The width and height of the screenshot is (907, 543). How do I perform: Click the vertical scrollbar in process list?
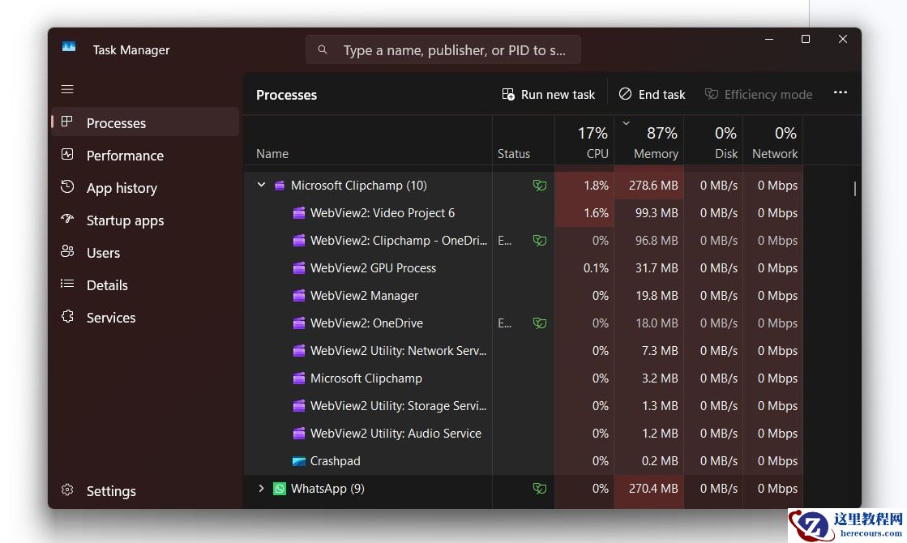pyautogui.click(x=854, y=189)
